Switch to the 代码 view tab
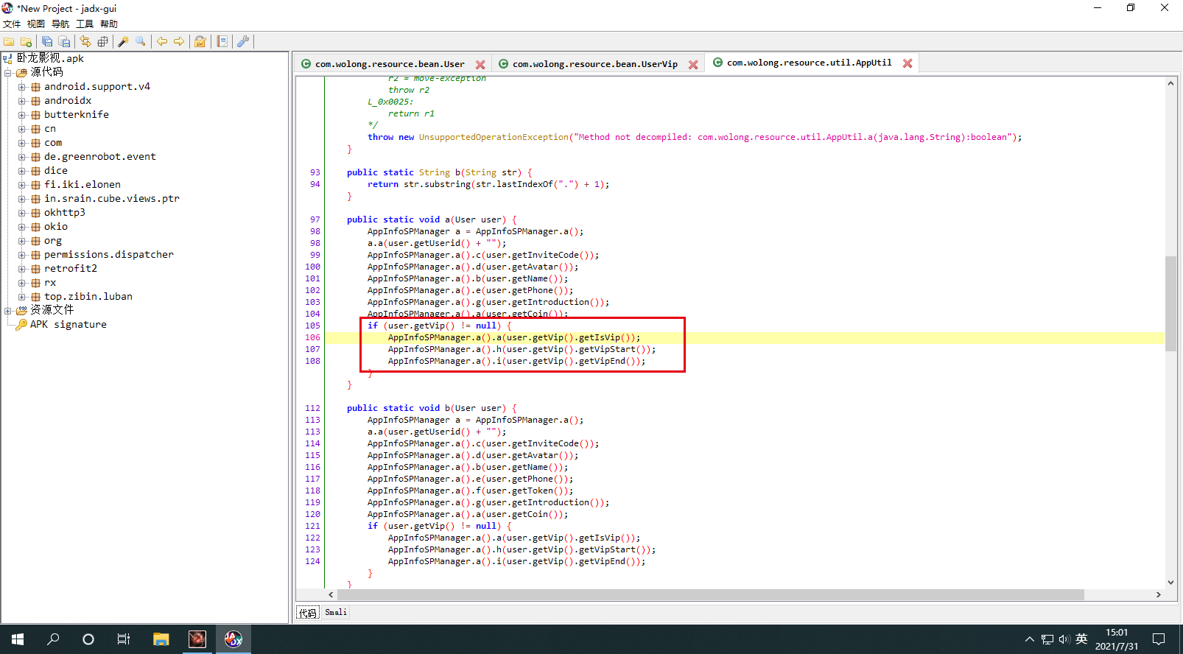The image size is (1183, 654). tap(308, 613)
